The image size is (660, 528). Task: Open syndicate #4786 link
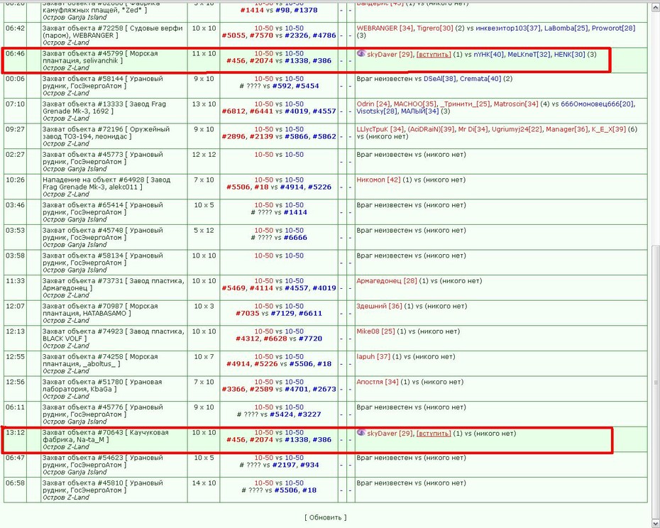pyautogui.click(x=324, y=35)
